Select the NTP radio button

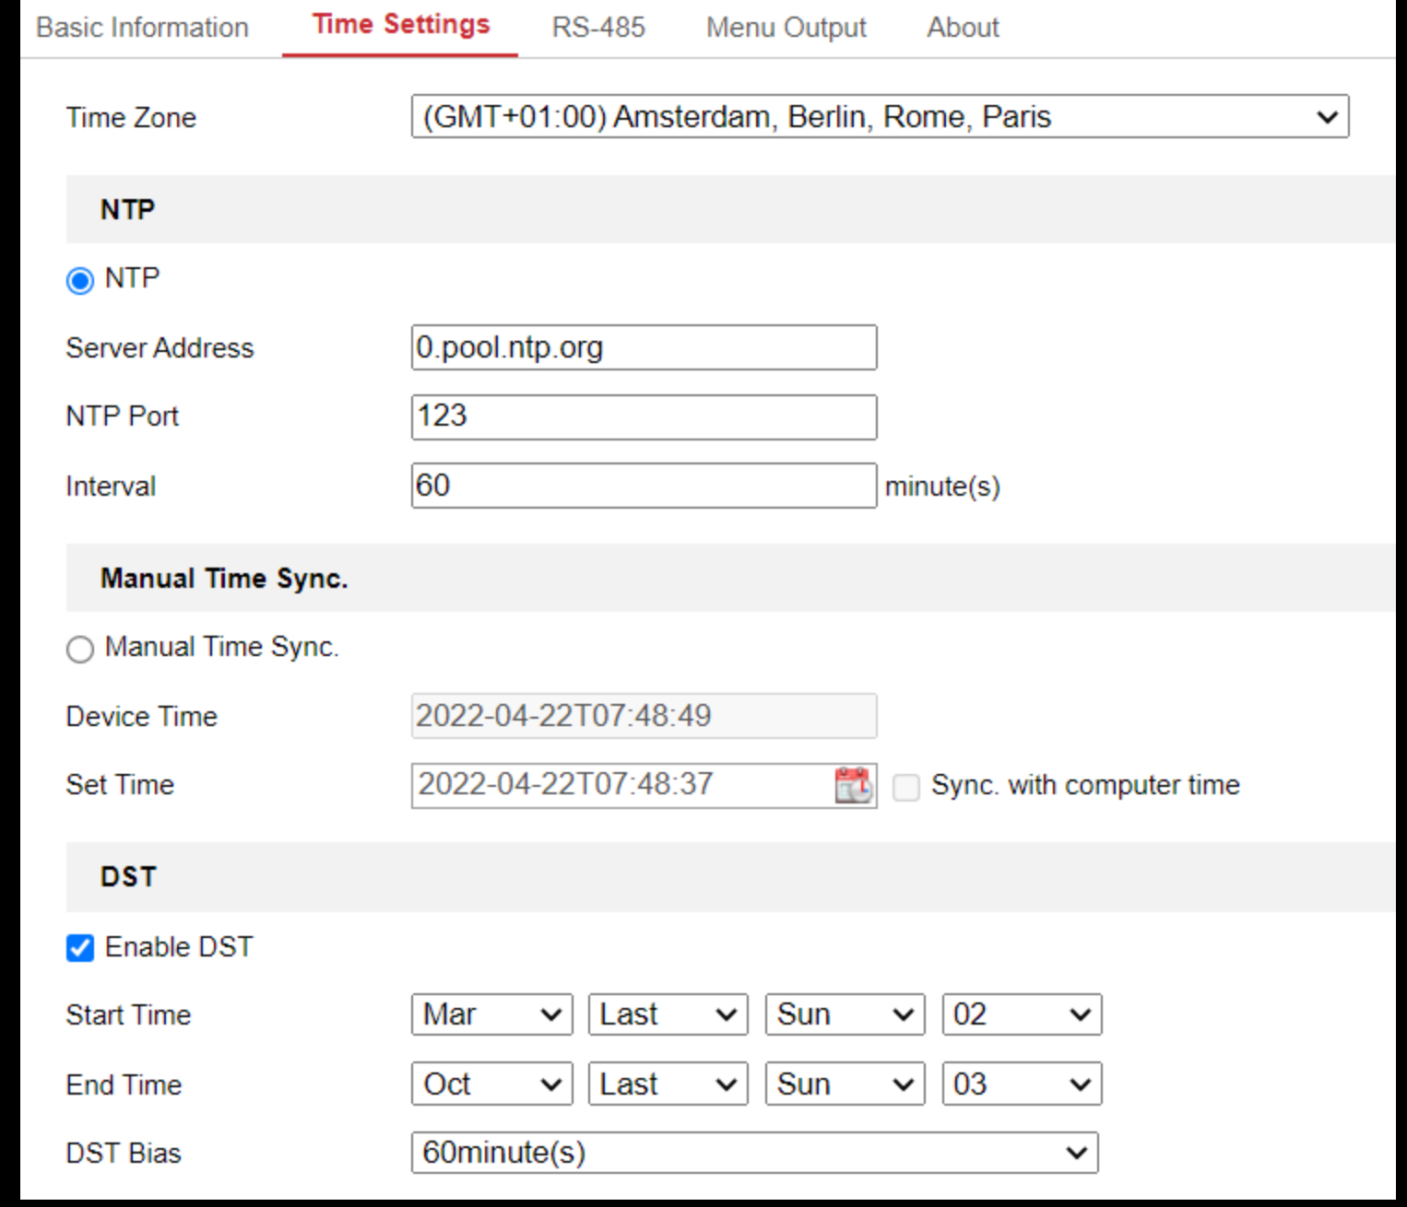pyautogui.click(x=80, y=279)
